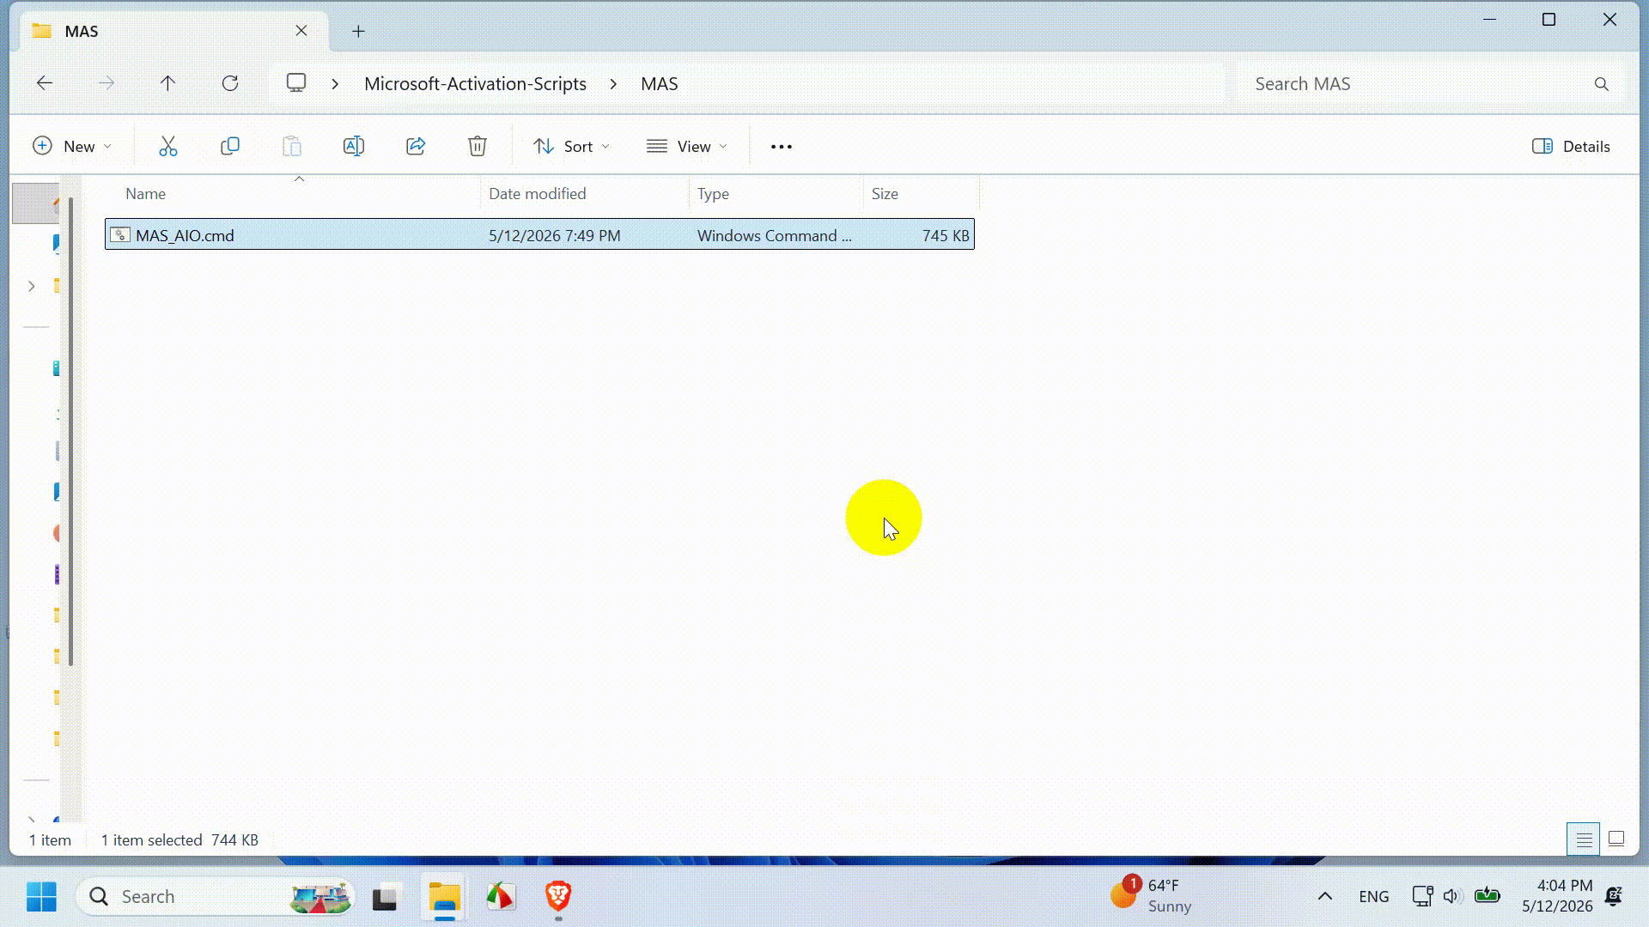Expand the chevron after the This PC icon
Image resolution: width=1649 pixels, height=927 pixels.
click(x=336, y=84)
